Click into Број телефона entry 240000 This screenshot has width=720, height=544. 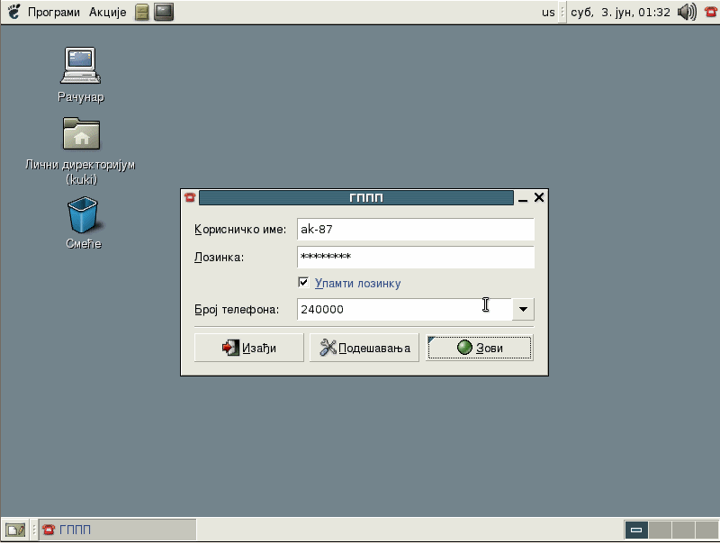[404, 309]
